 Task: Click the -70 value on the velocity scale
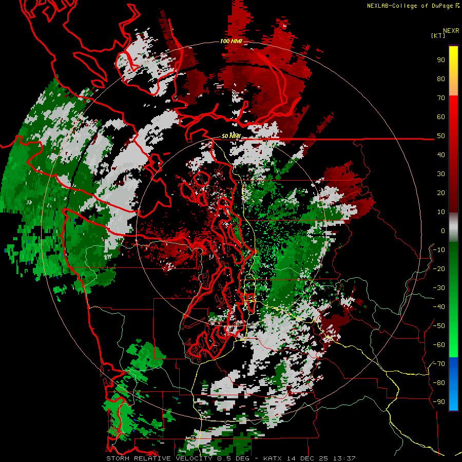(x=439, y=364)
